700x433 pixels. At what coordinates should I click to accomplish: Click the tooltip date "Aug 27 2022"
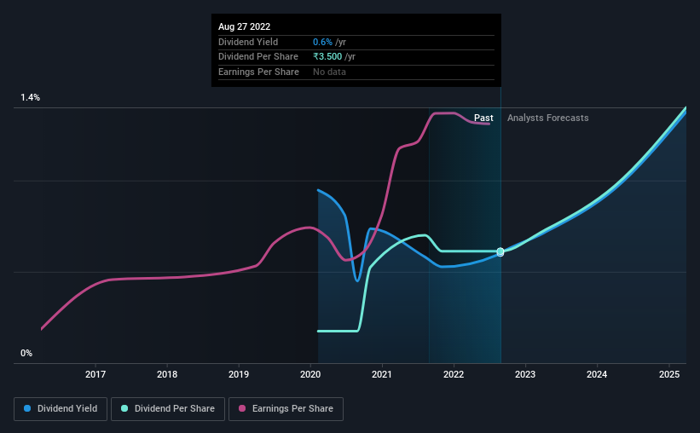245,26
